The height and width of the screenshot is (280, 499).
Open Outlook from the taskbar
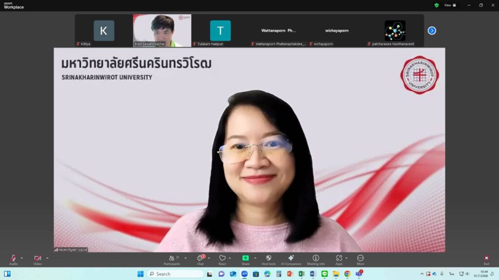coord(233,274)
